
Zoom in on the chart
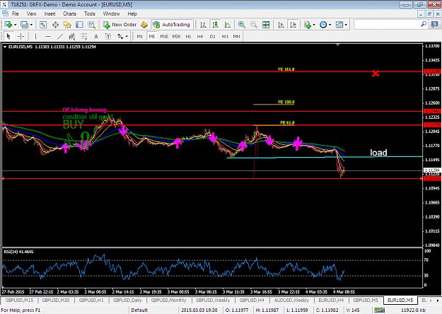(242, 25)
